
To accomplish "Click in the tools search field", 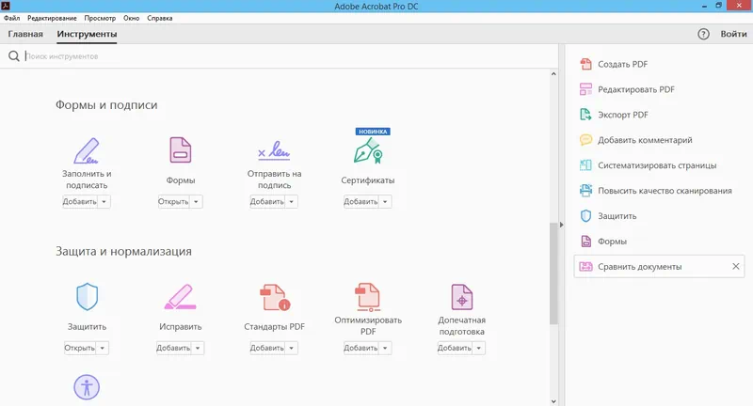I will [282, 56].
